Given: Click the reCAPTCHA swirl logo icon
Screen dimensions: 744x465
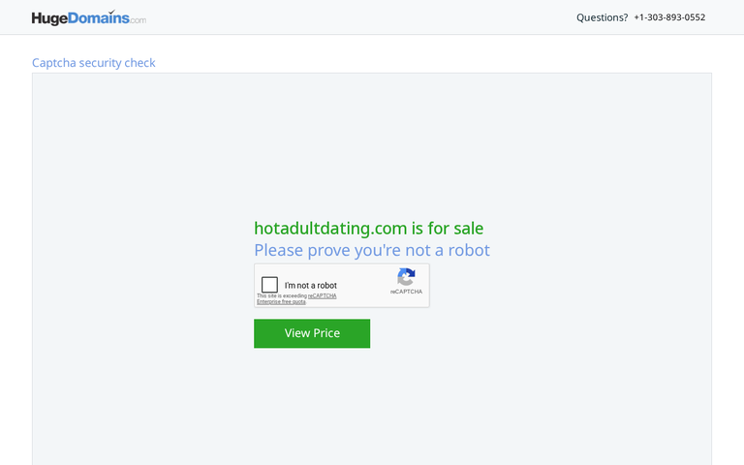Looking at the screenshot, I should (x=406, y=277).
